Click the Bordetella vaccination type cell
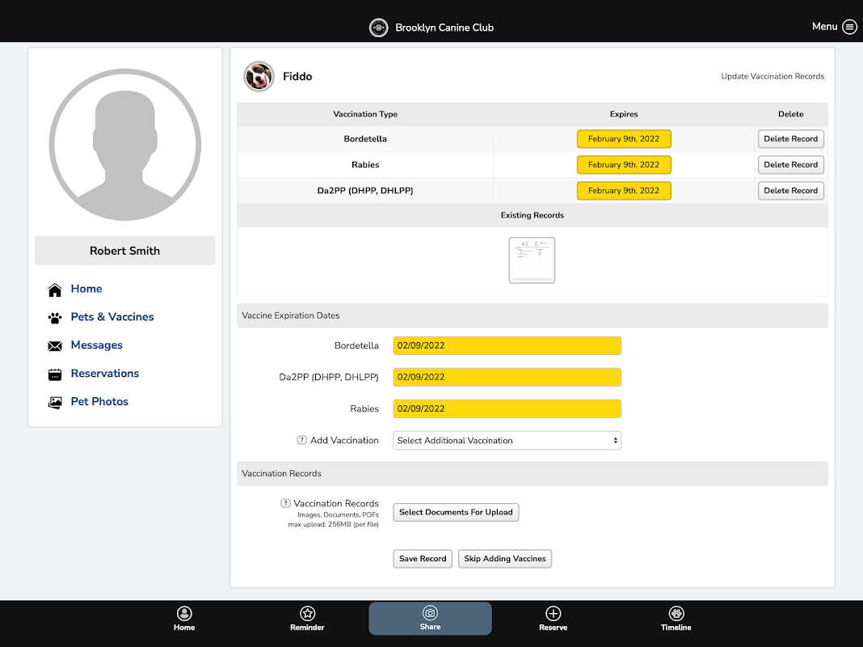This screenshot has height=647, width=863. pos(365,139)
